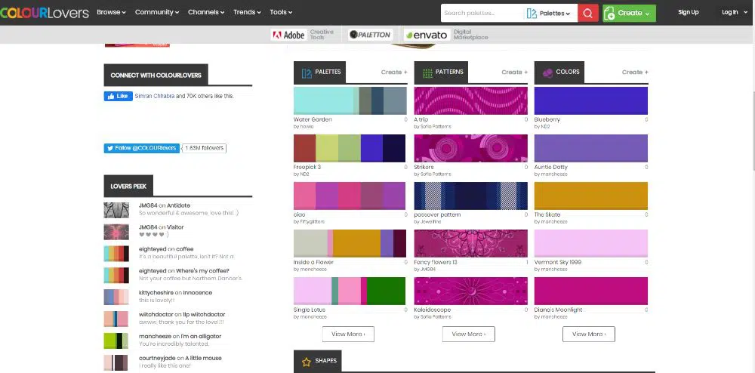Click the Shapes star icon

(x=307, y=362)
